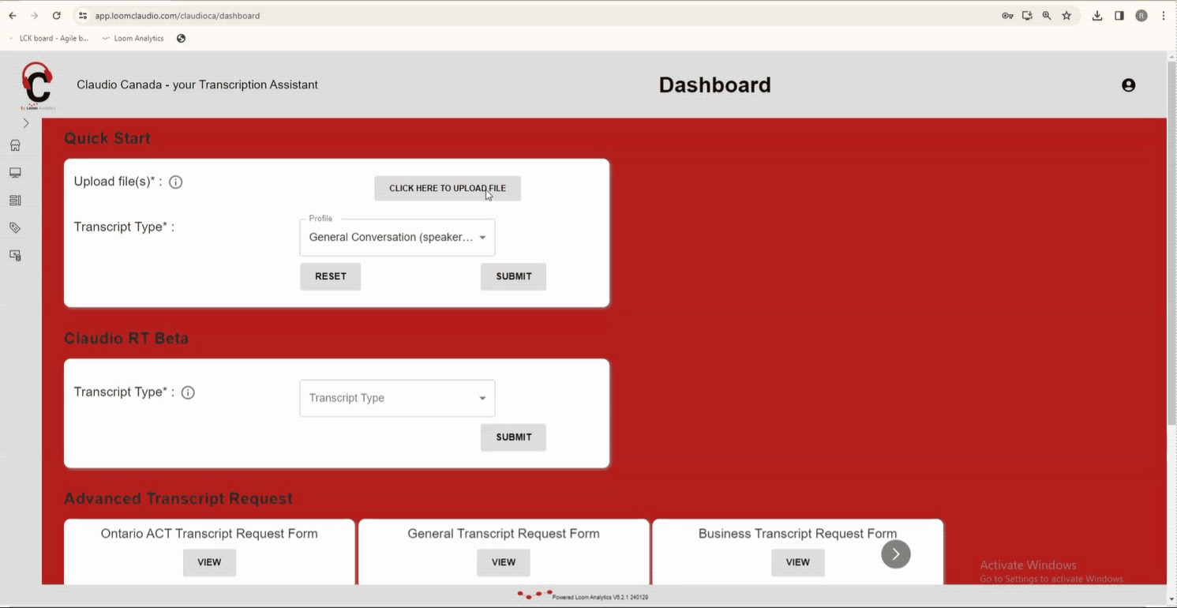Open the page zoom magnifier icon

point(1047,16)
